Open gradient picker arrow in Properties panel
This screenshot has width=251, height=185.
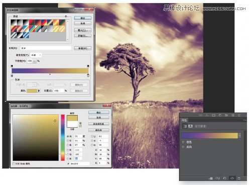[240, 135]
